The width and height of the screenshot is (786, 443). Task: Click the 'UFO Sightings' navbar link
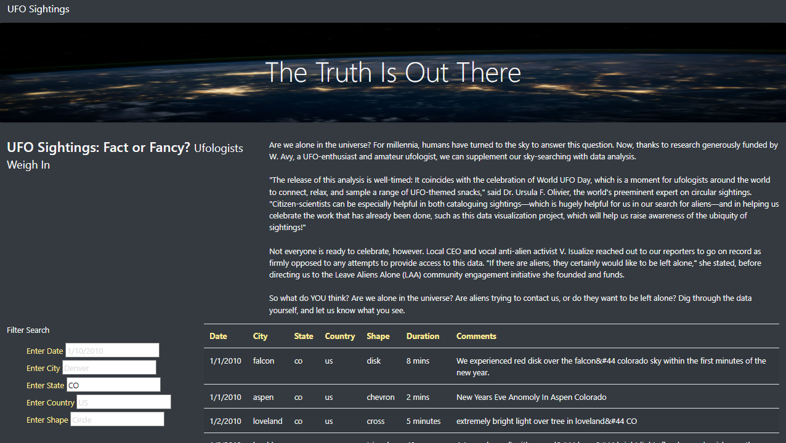38,9
